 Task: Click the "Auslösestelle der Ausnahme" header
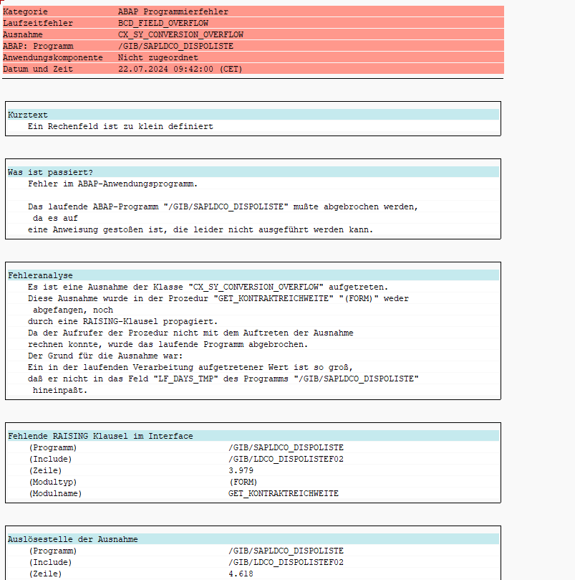73,539
